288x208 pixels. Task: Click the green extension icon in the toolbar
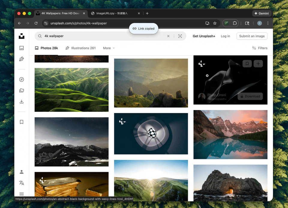coord(226,23)
